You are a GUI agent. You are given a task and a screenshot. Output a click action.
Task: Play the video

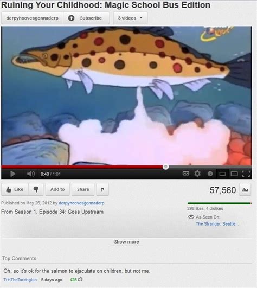coord(12,174)
